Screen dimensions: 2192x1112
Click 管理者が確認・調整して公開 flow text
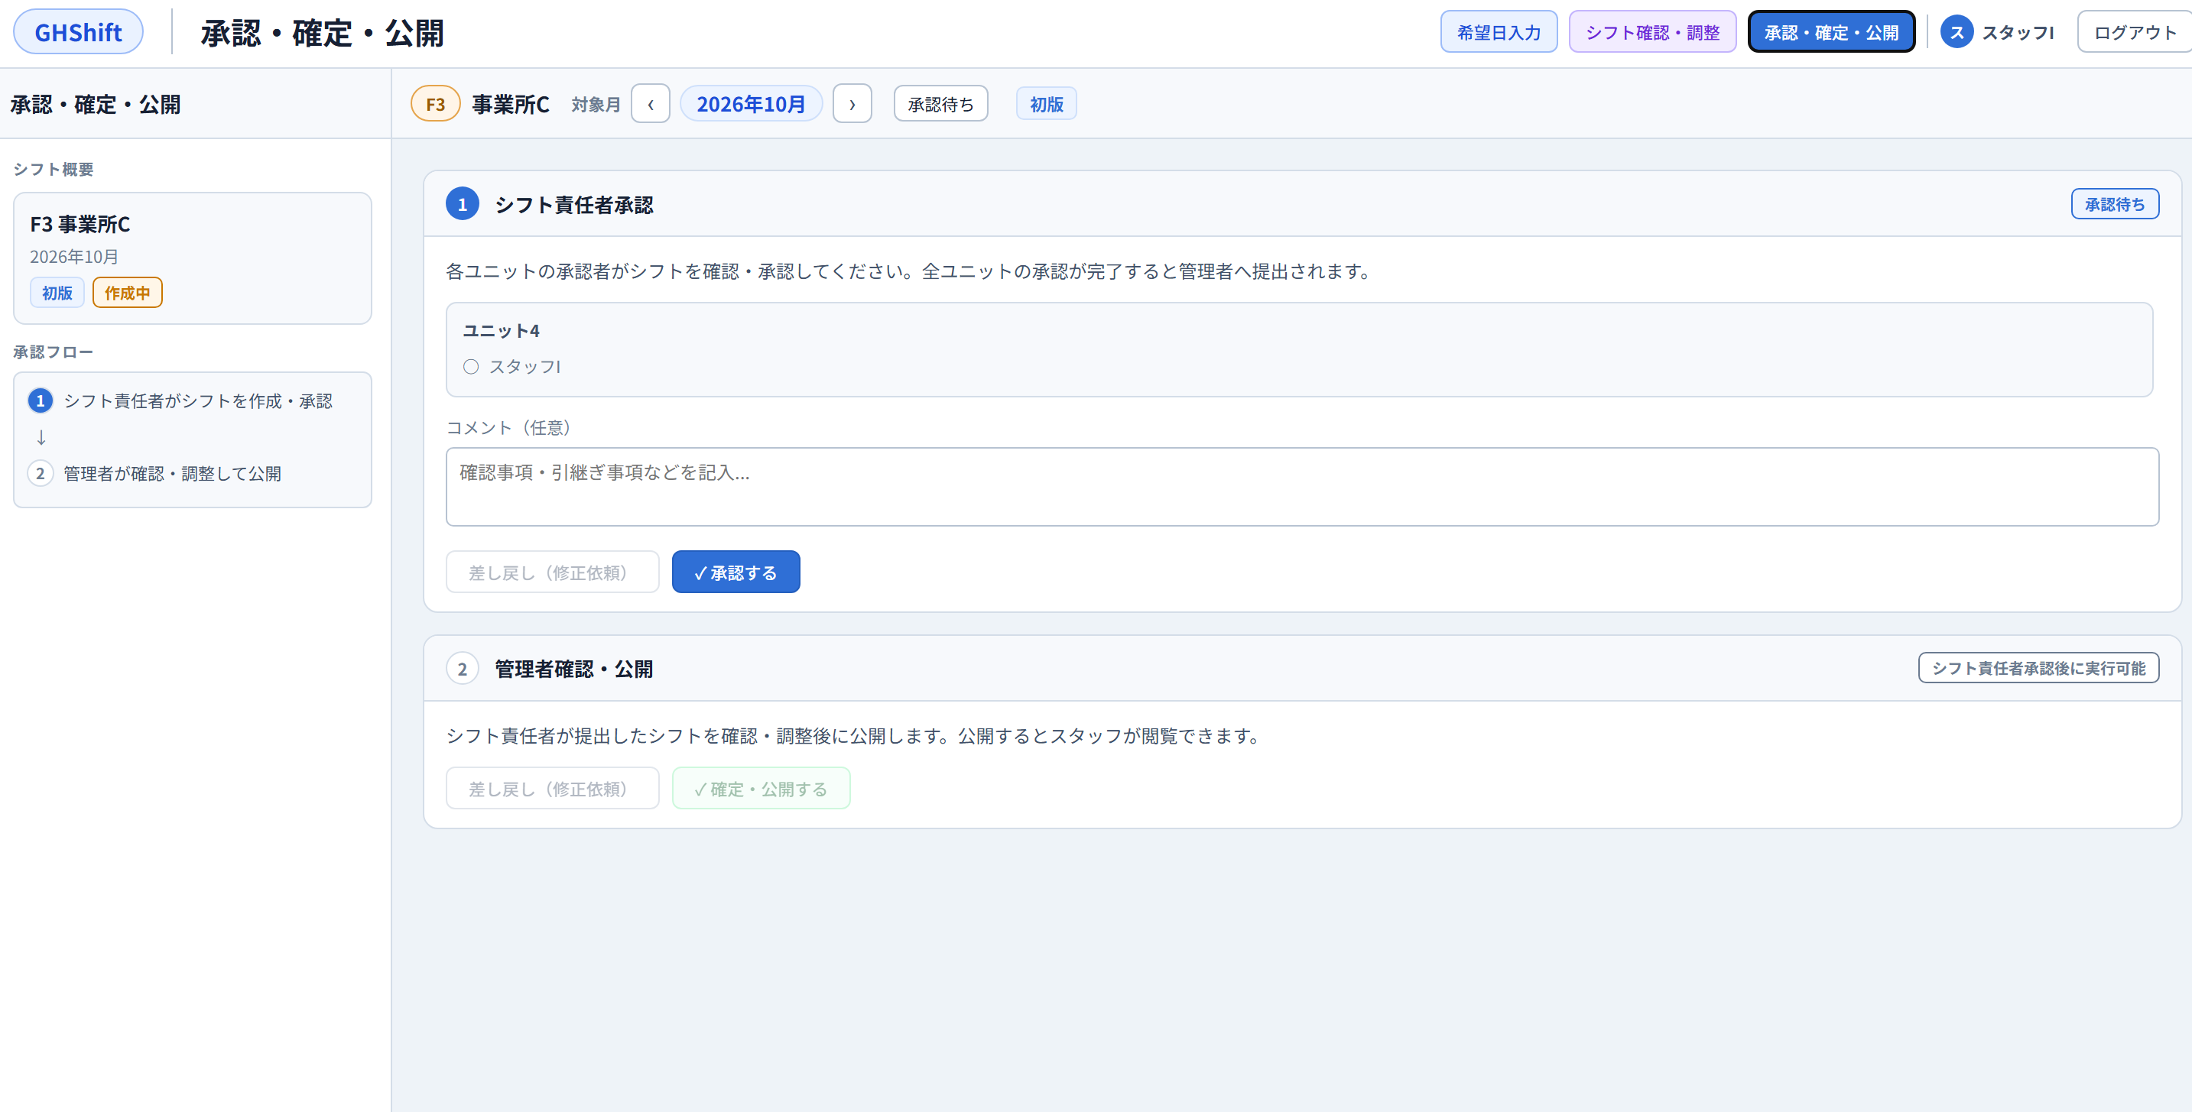(172, 473)
